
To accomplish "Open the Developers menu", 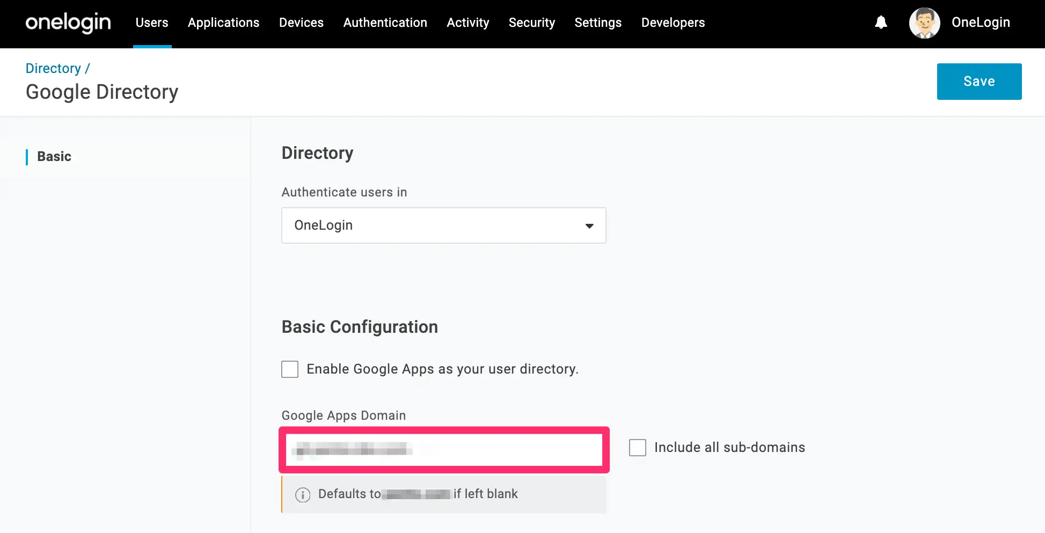I will pyautogui.click(x=673, y=23).
